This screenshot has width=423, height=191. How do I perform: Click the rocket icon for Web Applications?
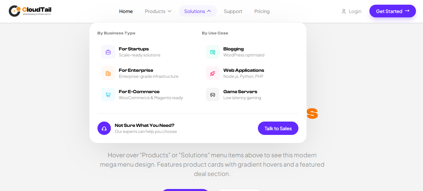click(213, 73)
